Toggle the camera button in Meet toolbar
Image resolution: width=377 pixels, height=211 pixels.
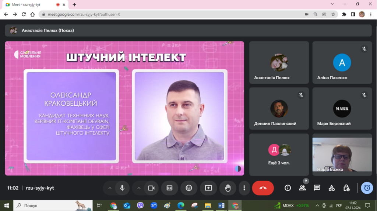pos(151,188)
